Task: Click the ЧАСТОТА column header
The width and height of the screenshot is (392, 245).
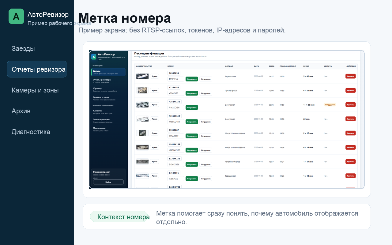Action: (328, 66)
